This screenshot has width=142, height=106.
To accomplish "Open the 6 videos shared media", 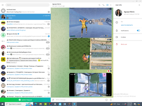I will [x=128, y=37].
